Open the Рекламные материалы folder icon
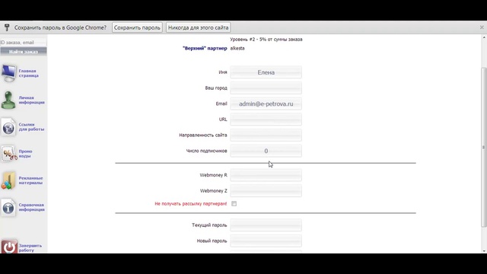 point(8,180)
